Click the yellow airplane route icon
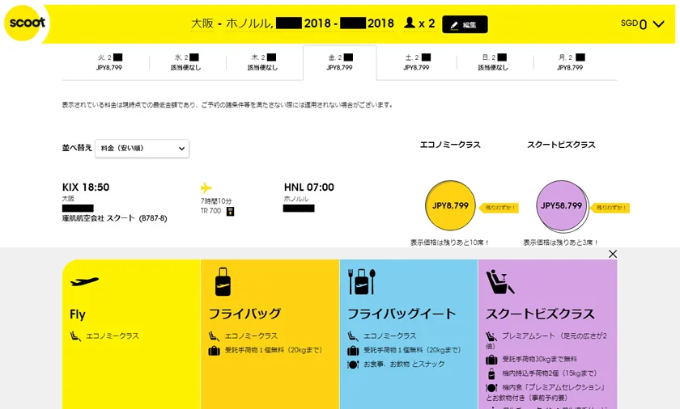Screen dimensions: 680x409 pyautogui.click(x=206, y=188)
